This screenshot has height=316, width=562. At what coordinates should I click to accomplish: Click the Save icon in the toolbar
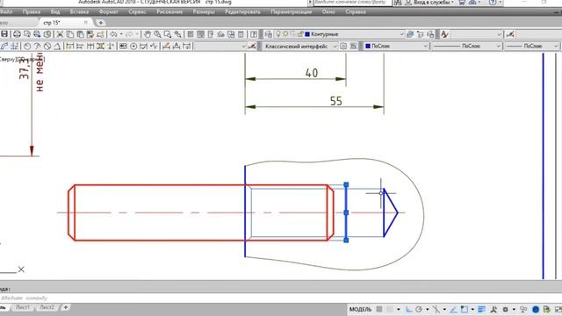(x=4, y=34)
